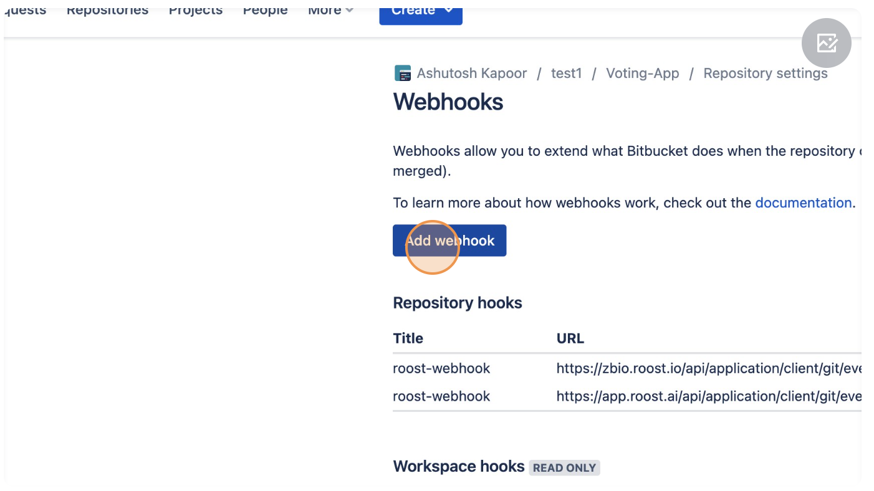The height and width of the screenshot is (491, 874).
Task: Expand the More menu
Action: pos(330,10)
